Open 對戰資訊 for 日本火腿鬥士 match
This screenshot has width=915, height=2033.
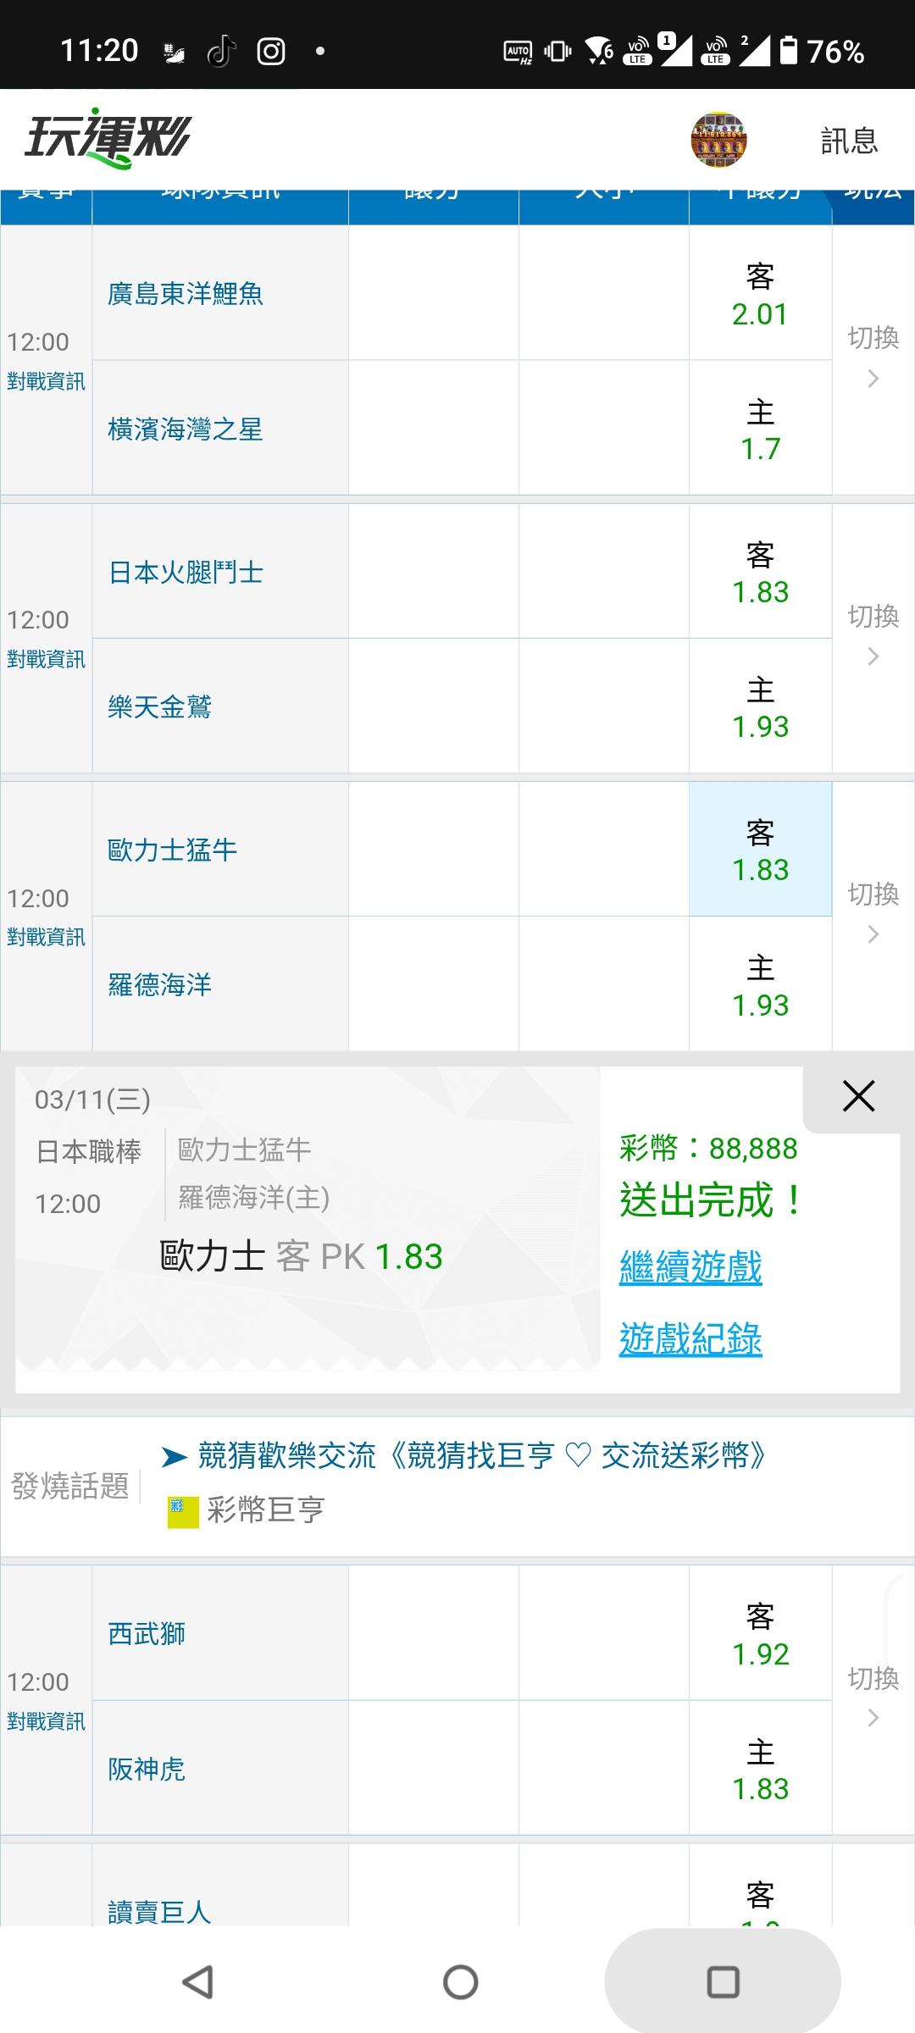coord(46,659)
